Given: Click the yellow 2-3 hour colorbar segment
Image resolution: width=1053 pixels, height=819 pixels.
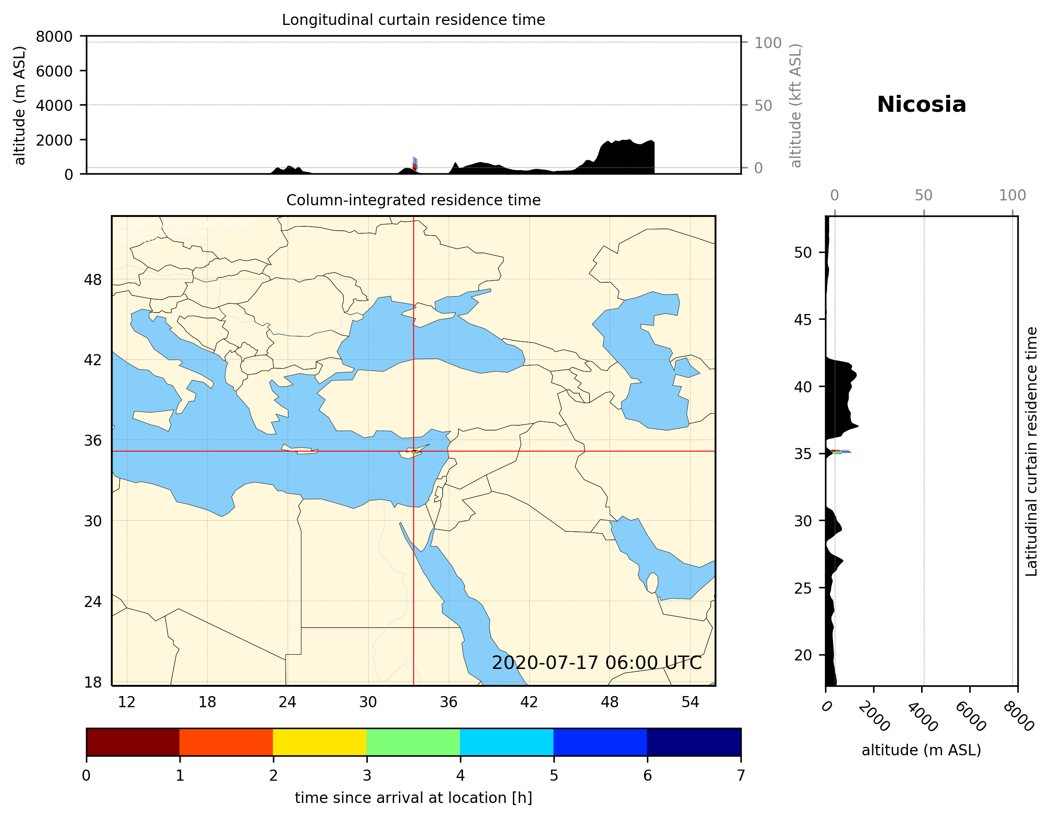Looking at the screenshot, I should click(x=320, y=742).
